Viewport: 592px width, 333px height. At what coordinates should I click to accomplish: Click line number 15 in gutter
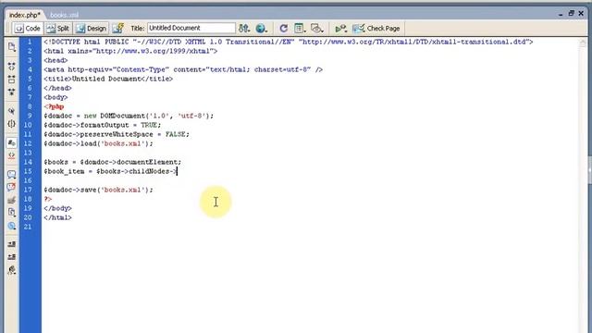click(28, 171)
